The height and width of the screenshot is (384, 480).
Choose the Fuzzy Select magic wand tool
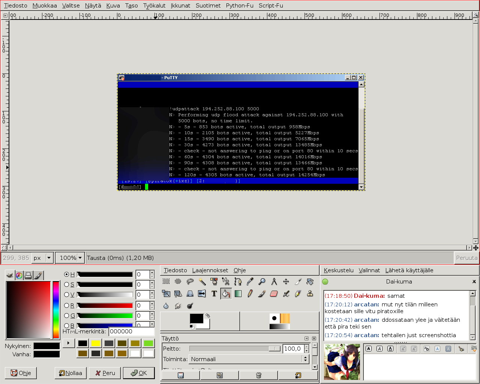point(202,282)
